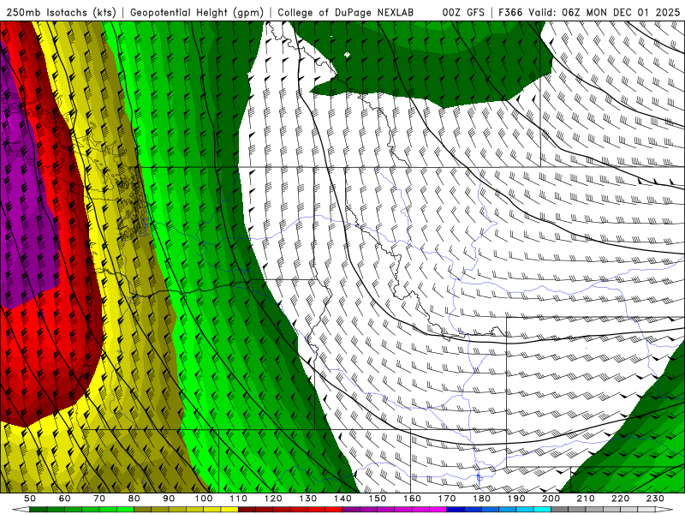Click the legend label "90"

coord(169,499)
